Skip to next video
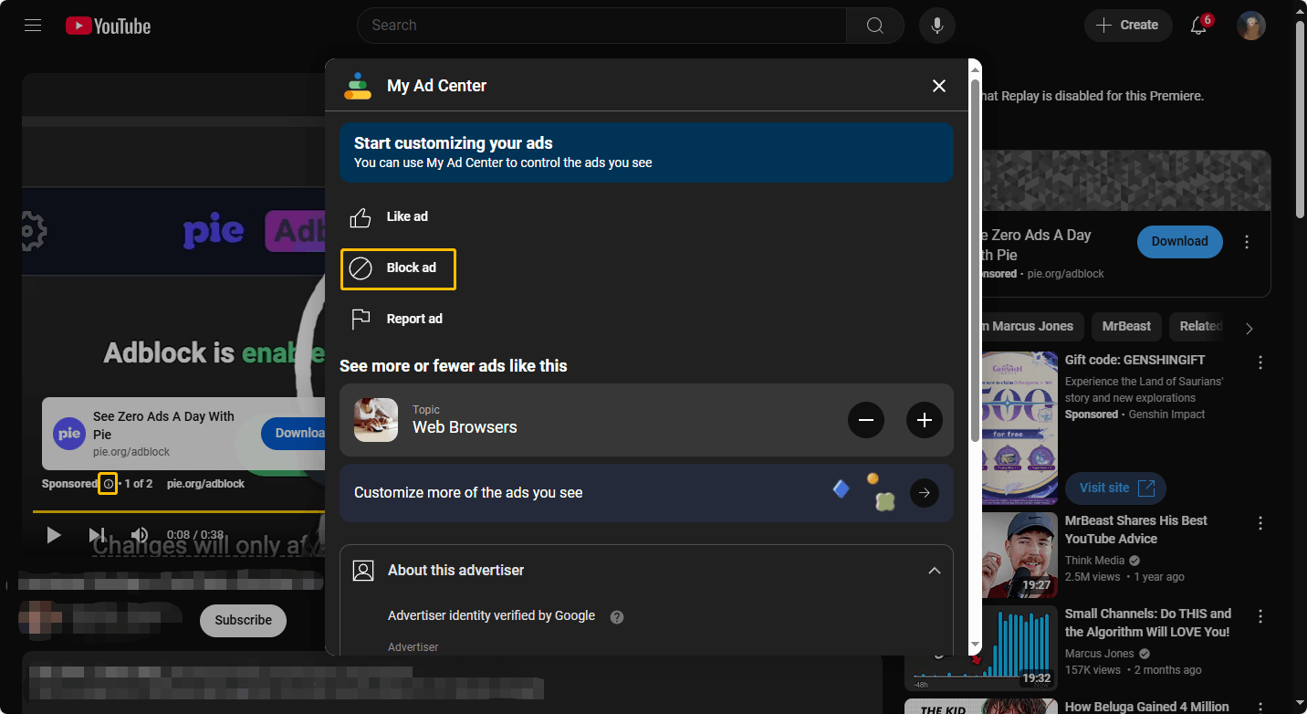1307x714 pixels. pyautogui.click(x=97, y=535)
